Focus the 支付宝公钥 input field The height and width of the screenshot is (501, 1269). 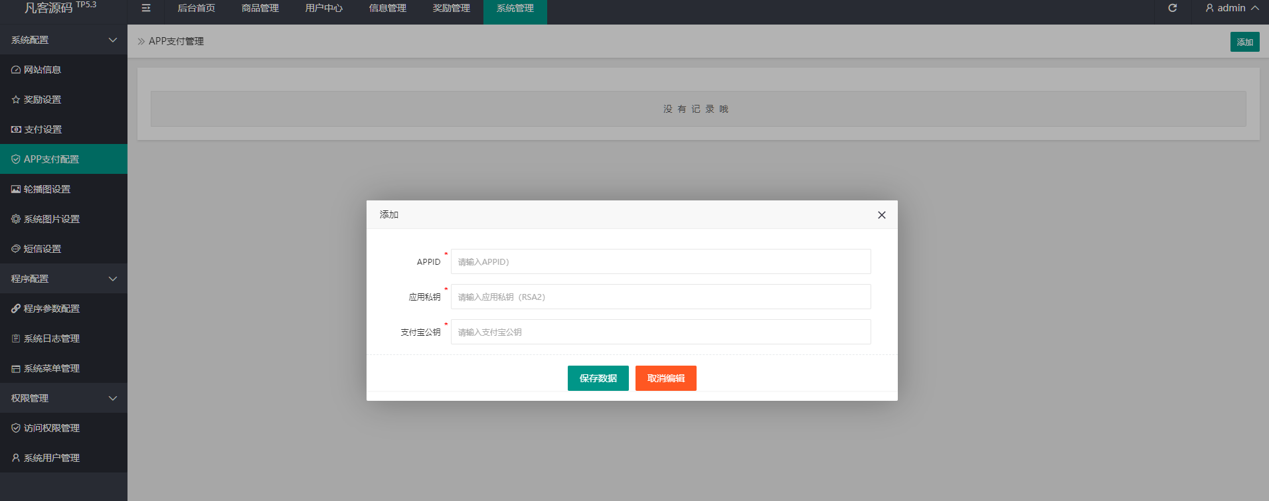point(661,332)
